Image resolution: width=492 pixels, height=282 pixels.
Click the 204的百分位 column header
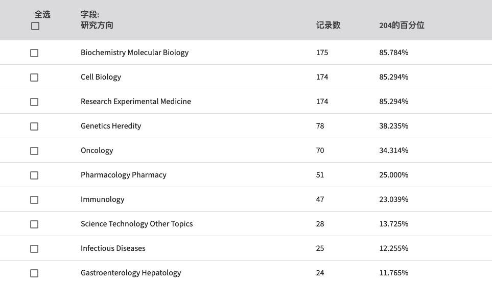click(402, 25)
